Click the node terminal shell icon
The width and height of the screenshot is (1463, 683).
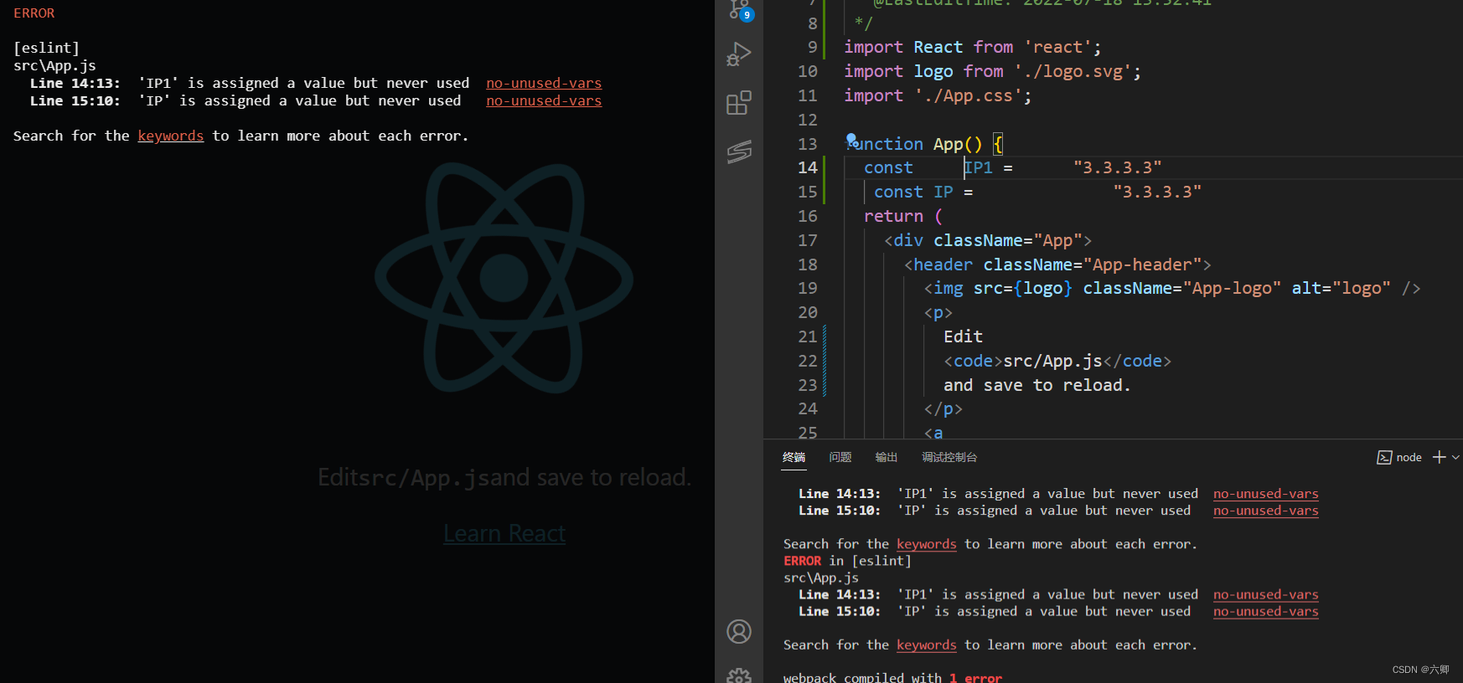tap(1384, 457)
